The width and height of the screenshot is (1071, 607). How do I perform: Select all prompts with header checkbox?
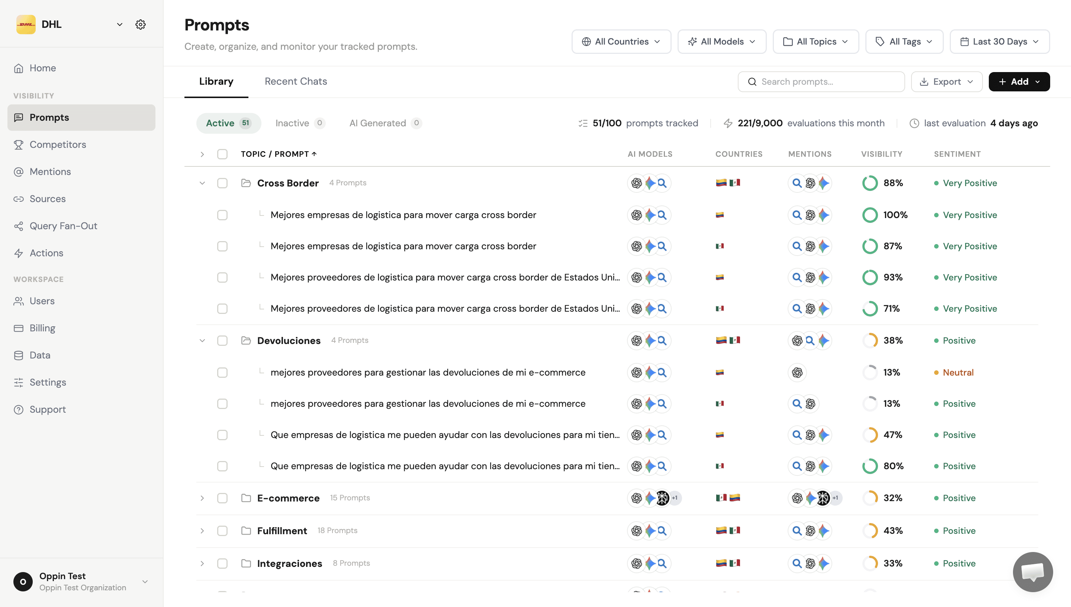[222, 154]
